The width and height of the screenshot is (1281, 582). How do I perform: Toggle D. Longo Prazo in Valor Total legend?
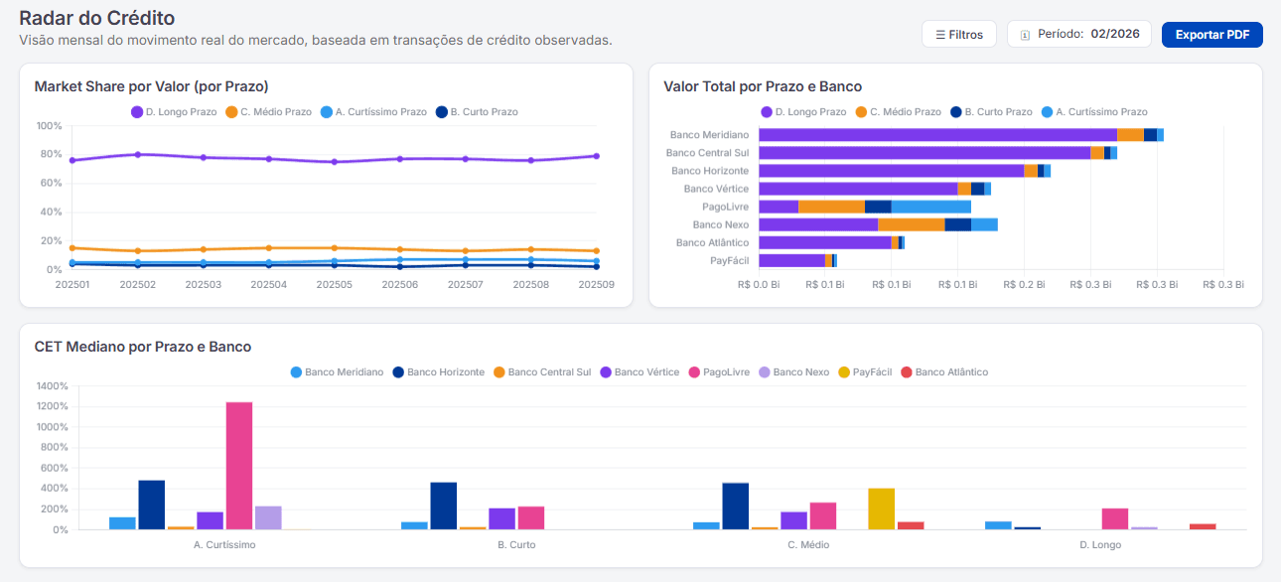[803, 112]
